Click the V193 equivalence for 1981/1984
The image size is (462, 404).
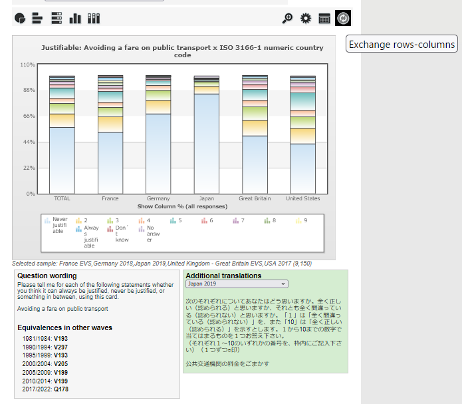[60, 339]
